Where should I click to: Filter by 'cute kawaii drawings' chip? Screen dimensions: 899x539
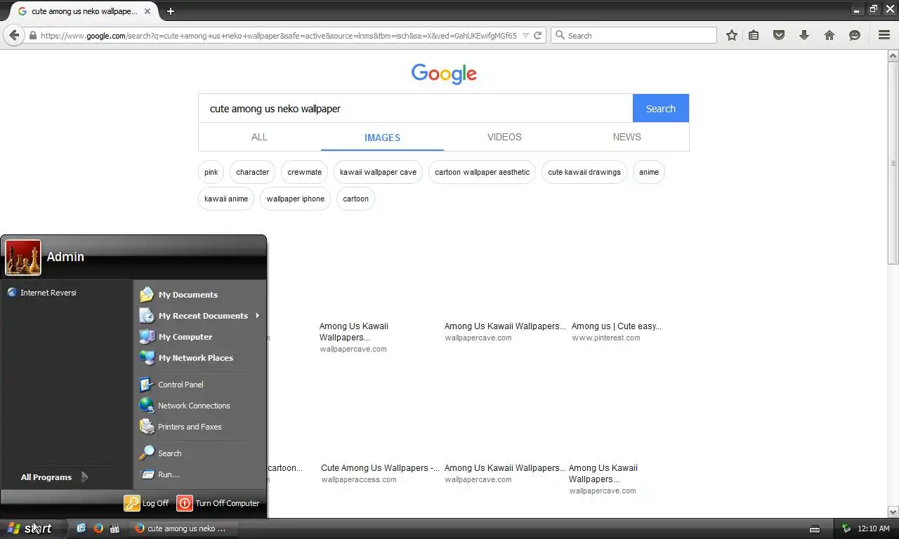(x=584, y=172)
